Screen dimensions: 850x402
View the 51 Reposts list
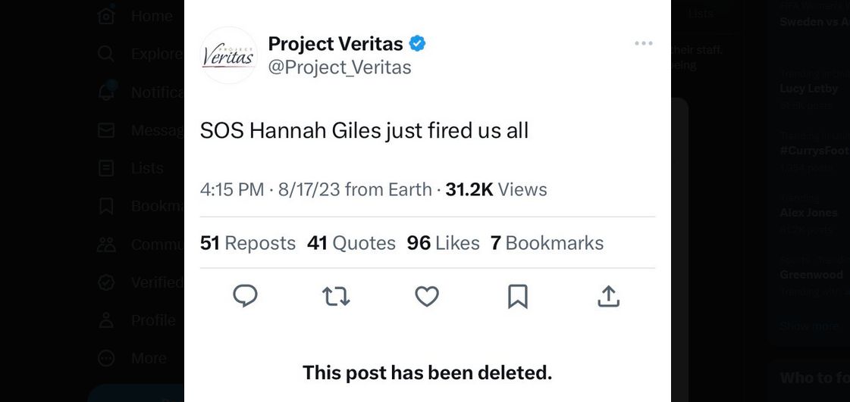click(248, 243)
